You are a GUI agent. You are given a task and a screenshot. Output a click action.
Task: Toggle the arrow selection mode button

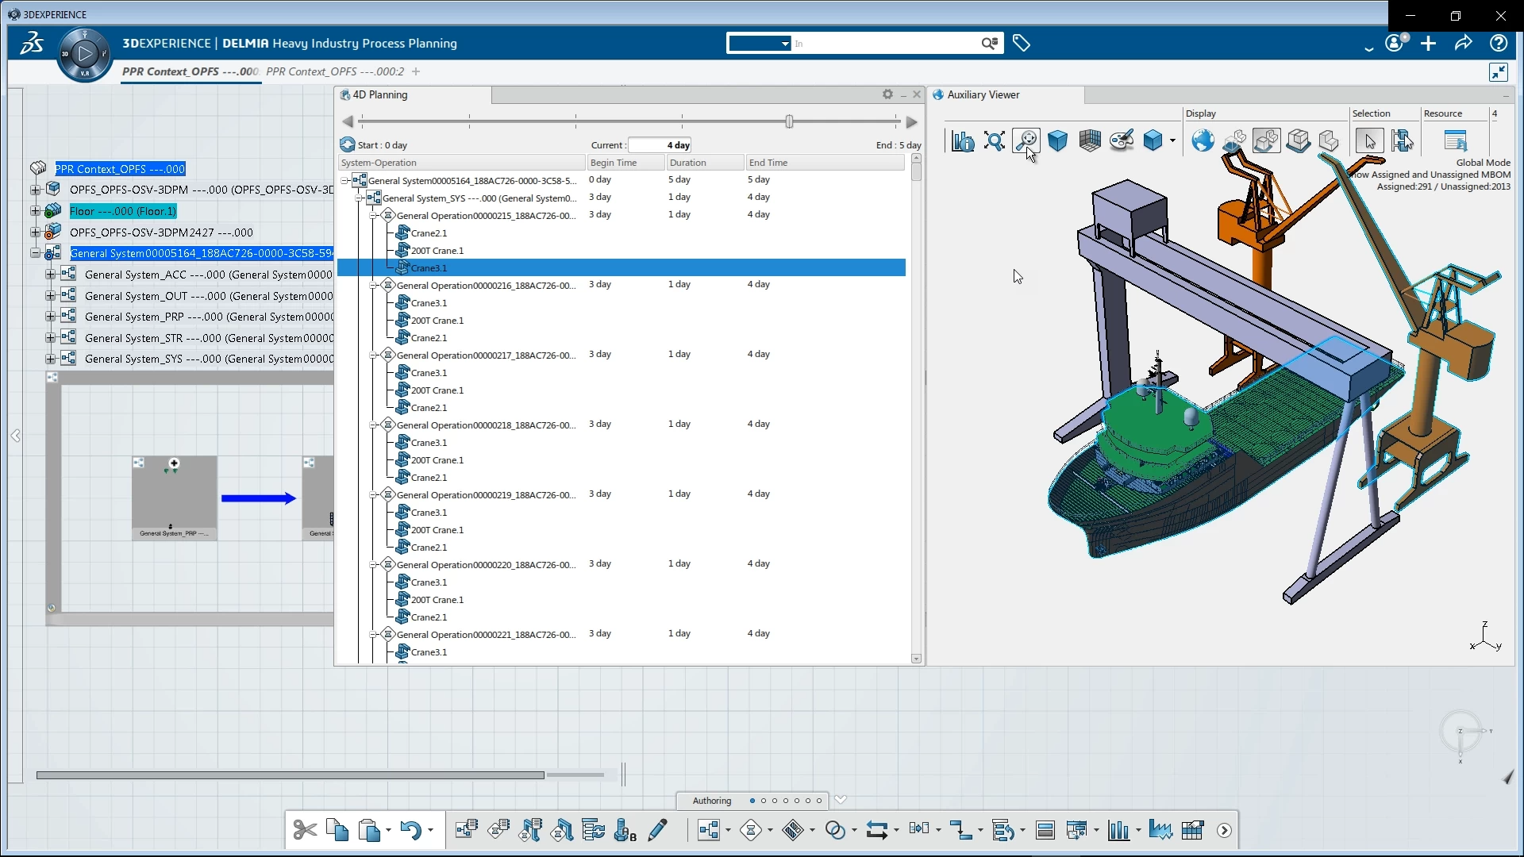click(x=1369, y=141)
